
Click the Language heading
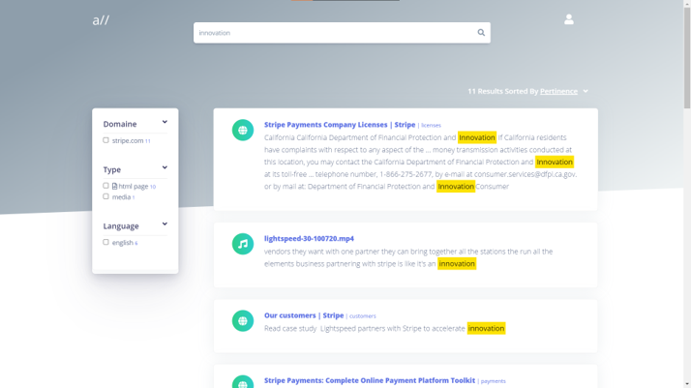121,226
